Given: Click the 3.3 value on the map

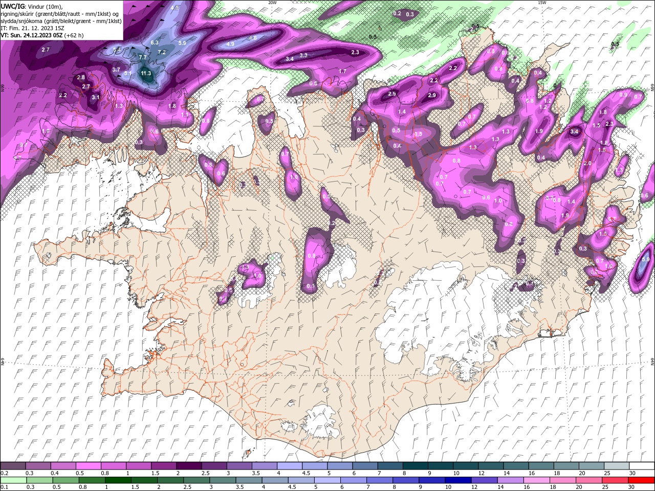Looking at the screenshot, I should tap(303, 55).
